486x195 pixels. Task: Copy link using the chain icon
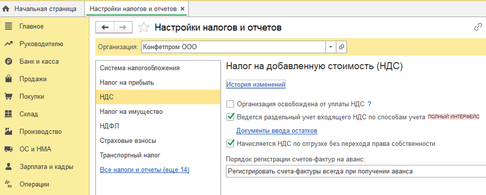tap(478, 28)
